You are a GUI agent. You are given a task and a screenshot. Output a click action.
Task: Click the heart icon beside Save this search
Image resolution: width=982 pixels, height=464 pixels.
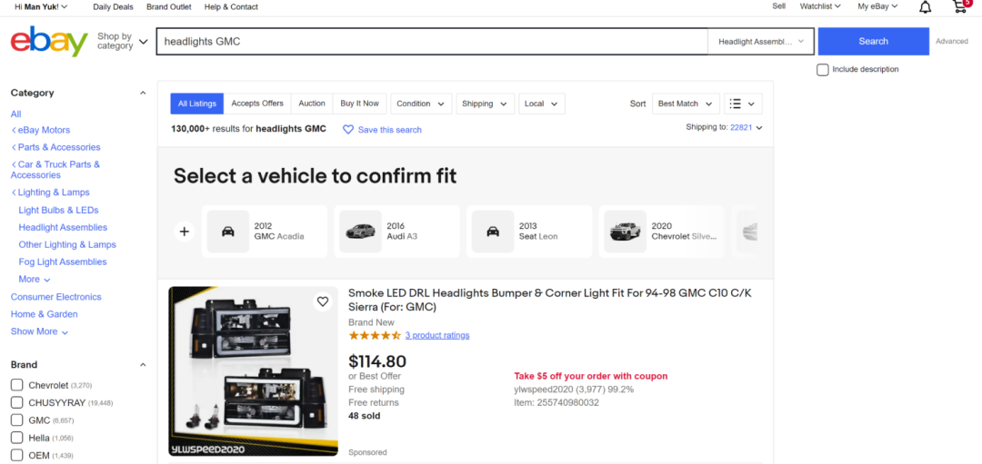point(348,130)
